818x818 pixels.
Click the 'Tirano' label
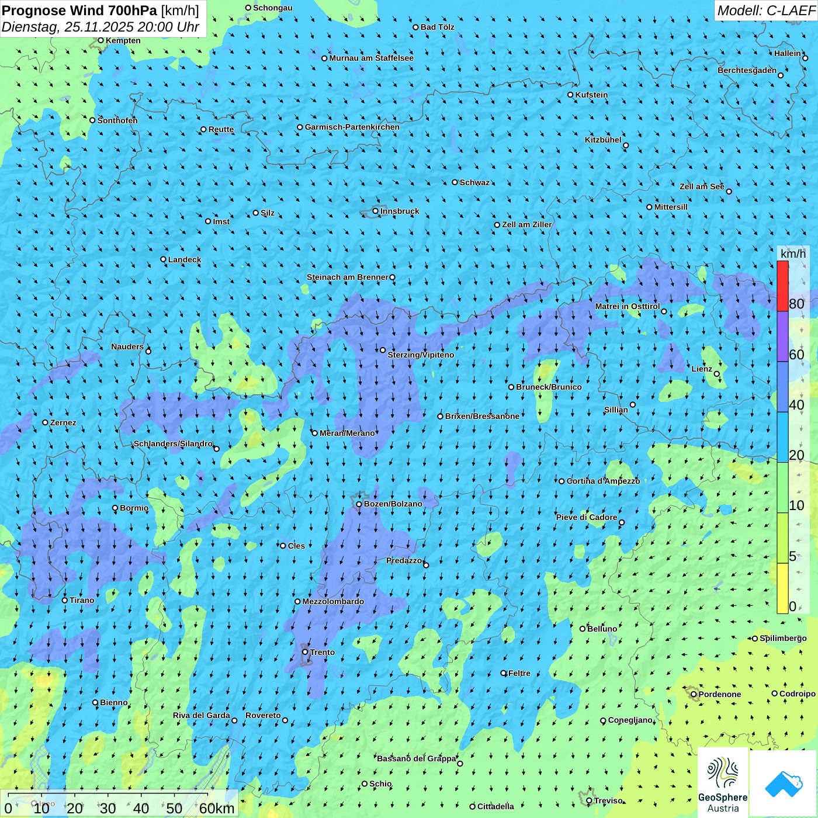click(x=82, y=600)
